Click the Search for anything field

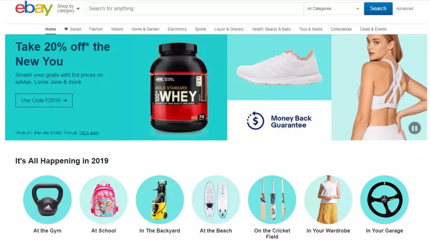click(195, 9)
